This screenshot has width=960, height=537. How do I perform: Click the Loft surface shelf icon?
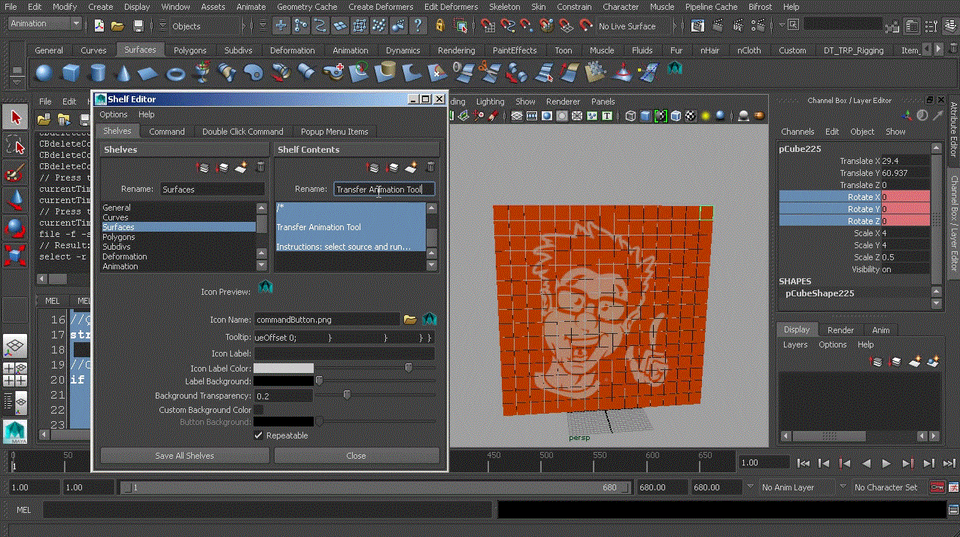click(228, 73)
